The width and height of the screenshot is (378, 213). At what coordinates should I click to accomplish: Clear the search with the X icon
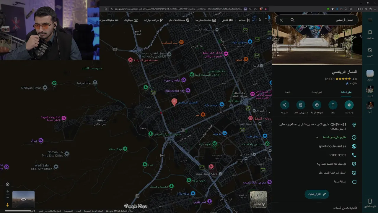[281, 20]
